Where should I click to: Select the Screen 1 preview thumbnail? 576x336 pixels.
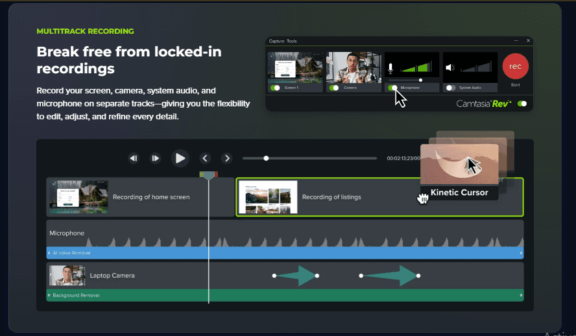point(295,67)
